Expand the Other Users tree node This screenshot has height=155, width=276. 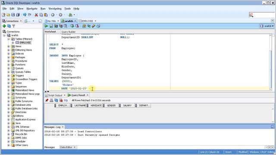point(9,145)
